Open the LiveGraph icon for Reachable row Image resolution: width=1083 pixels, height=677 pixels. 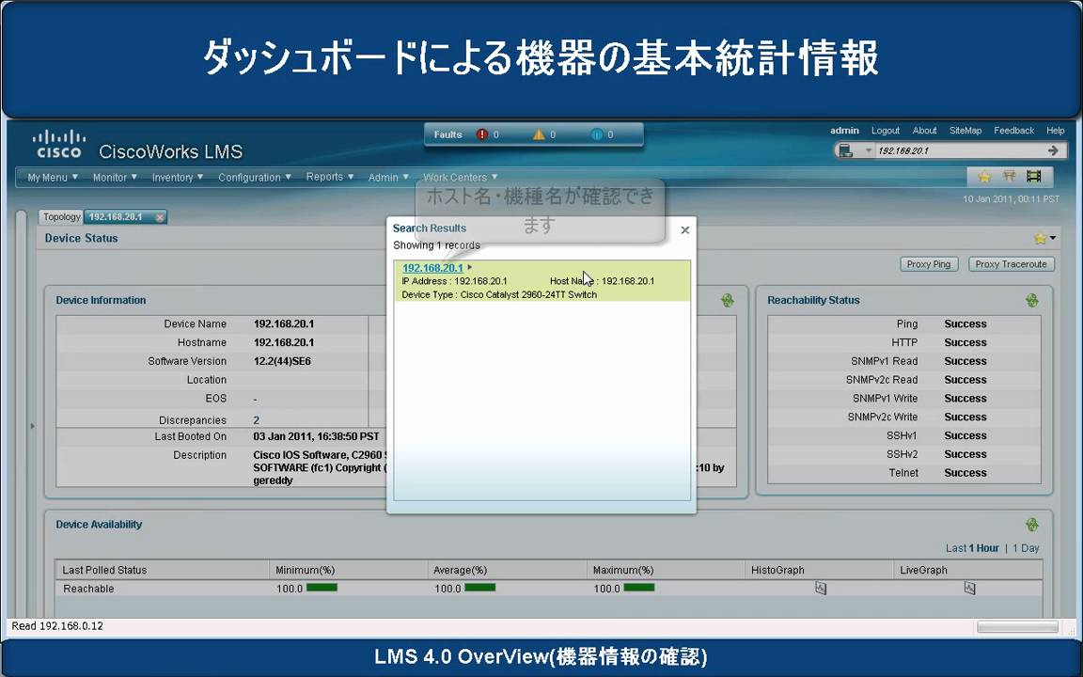click(970, 589)
